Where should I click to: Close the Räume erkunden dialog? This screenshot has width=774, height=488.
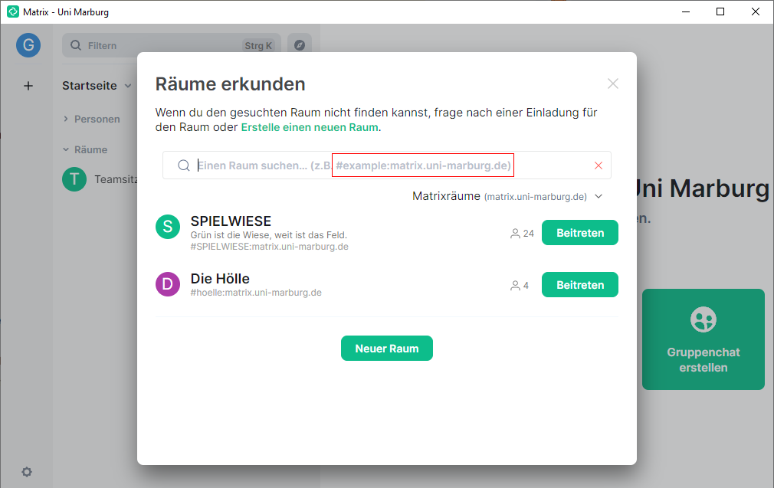coord(612,84)
